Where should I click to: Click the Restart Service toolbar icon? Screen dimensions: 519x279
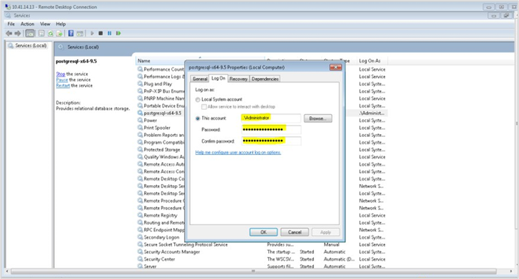coord(118,34)
